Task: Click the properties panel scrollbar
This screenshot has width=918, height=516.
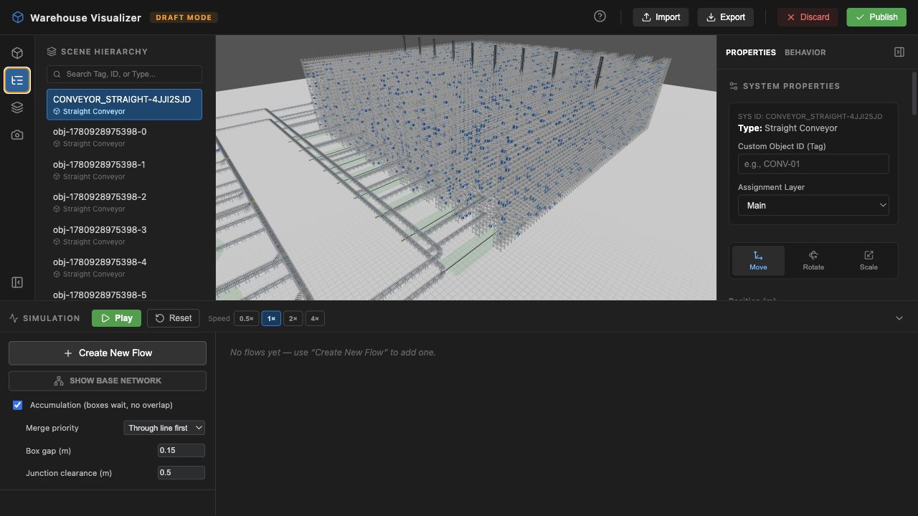Action: click(x=914, y=93)
